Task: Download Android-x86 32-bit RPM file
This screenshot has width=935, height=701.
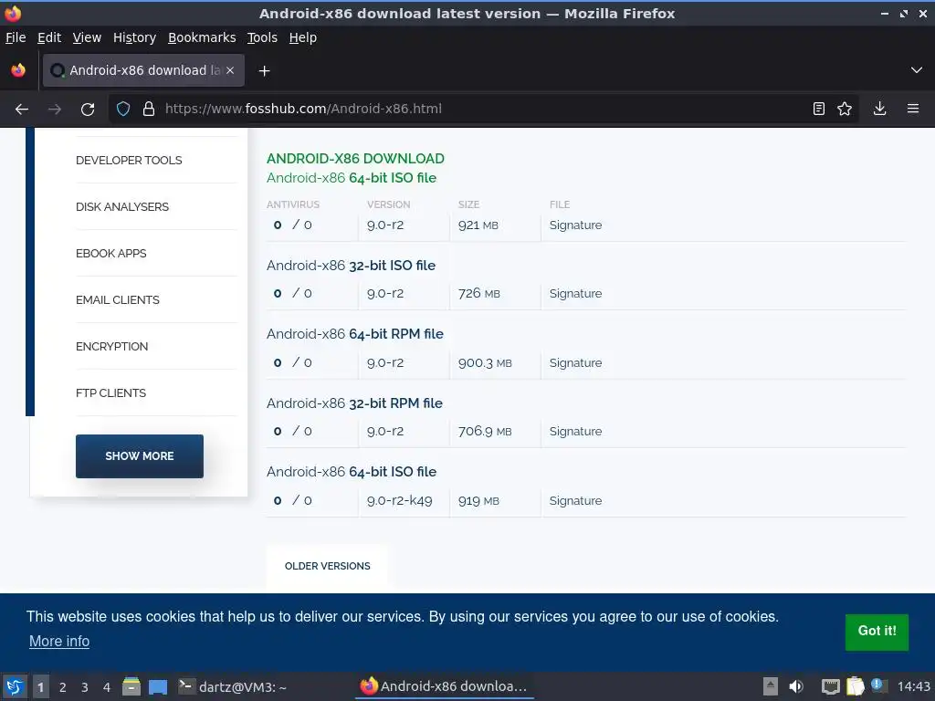Action: (354, 403)
